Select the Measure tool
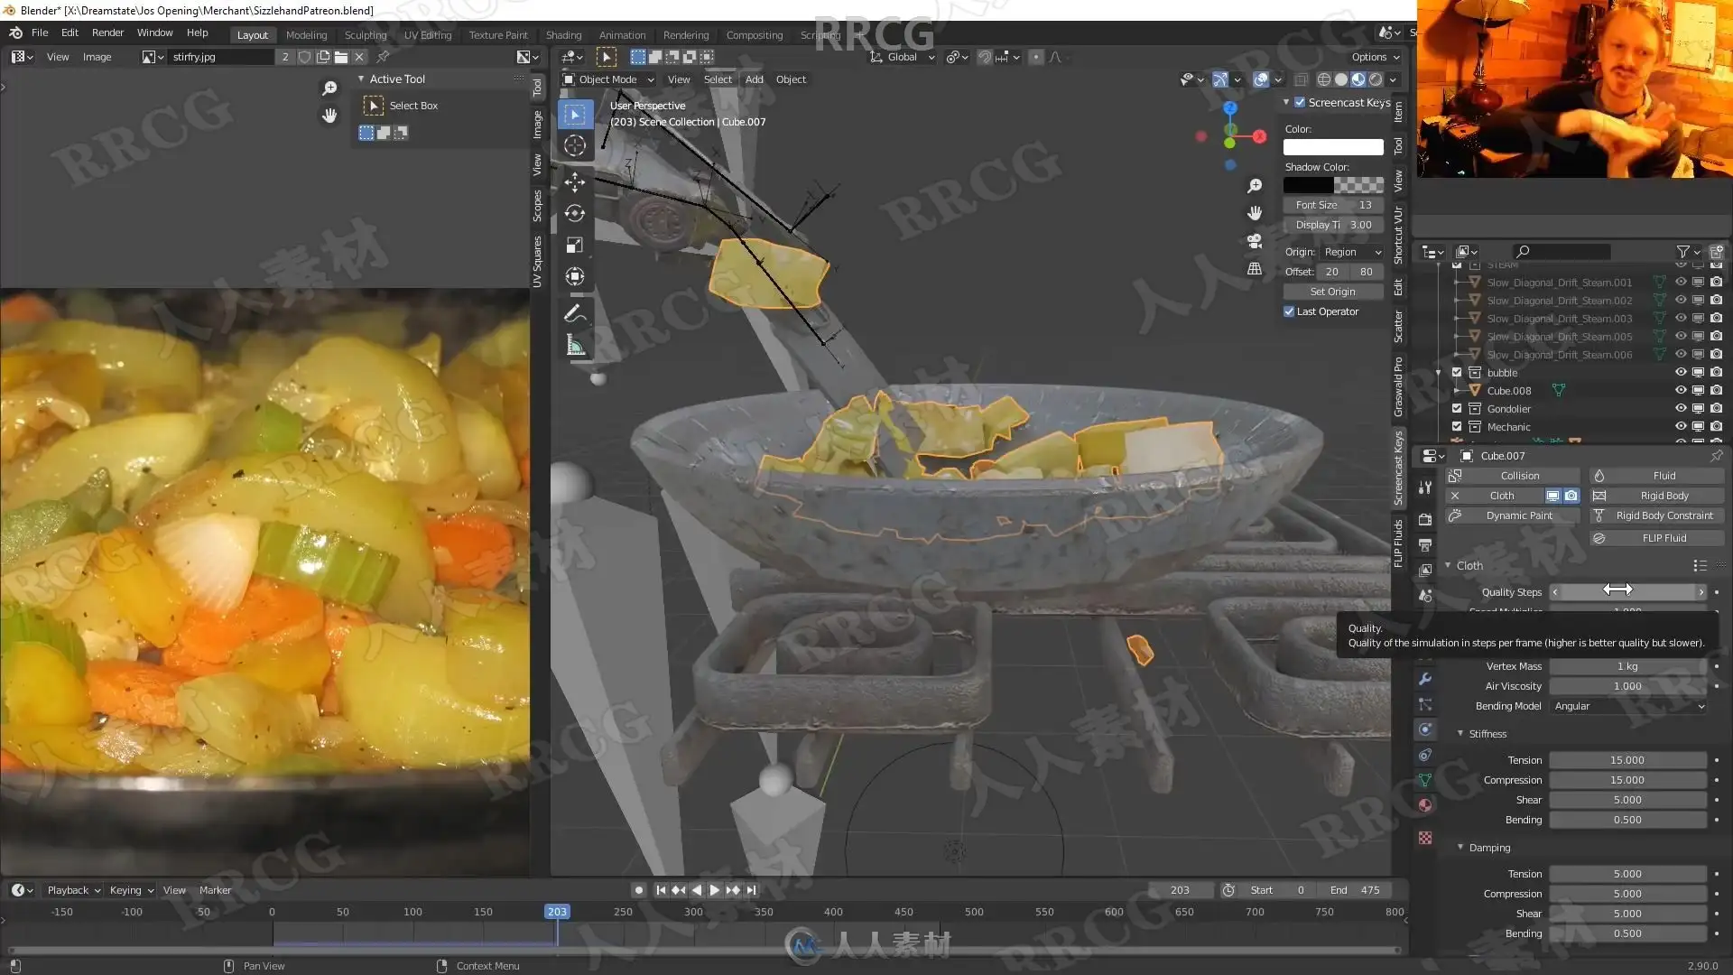Viewport: 1733px width, 975px height. (575, 346)
